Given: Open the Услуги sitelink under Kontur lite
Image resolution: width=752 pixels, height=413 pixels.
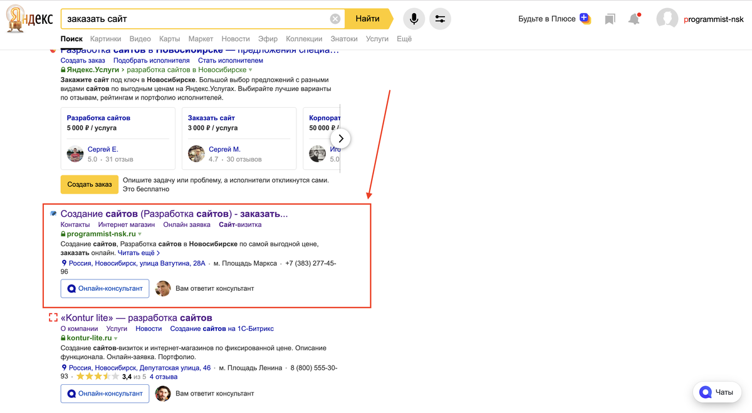Looking at the screenshot, I should (117, 328).
